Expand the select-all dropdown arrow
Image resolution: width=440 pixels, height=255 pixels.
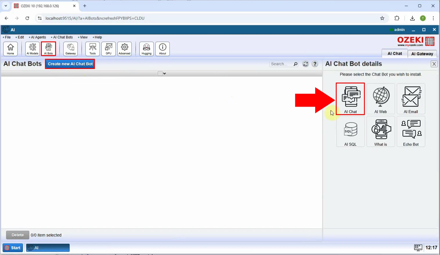point(165,74)
